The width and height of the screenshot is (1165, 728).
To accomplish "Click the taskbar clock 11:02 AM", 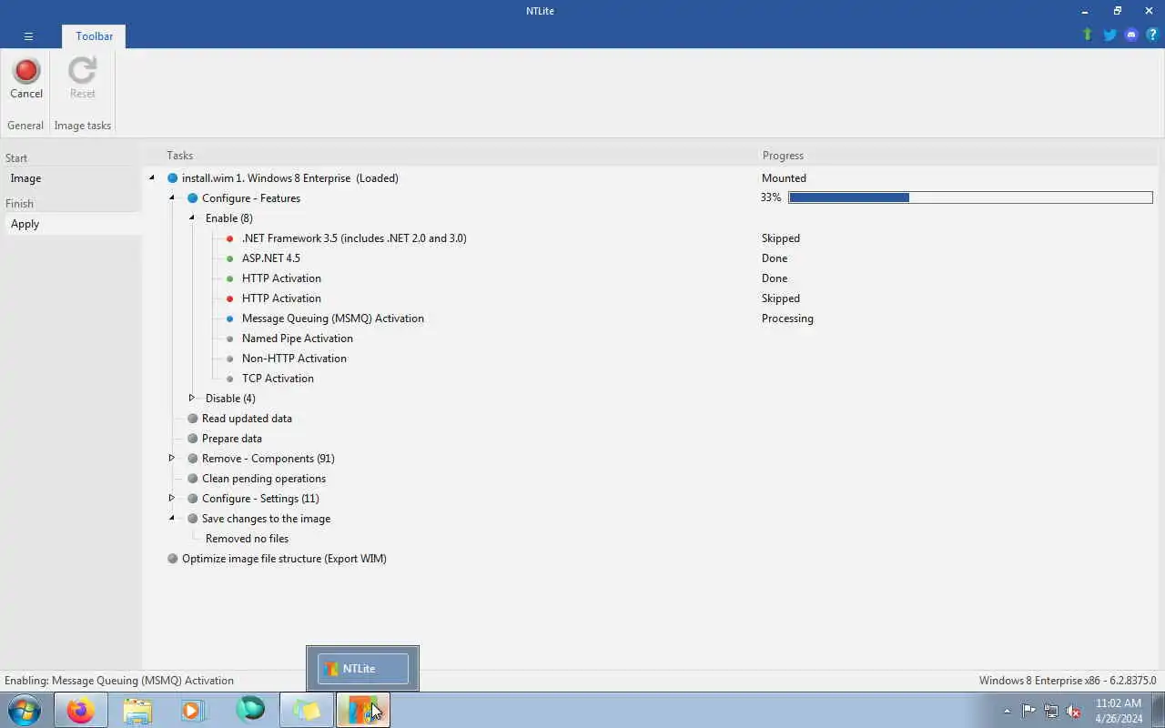I will (x=1119, y=703).
